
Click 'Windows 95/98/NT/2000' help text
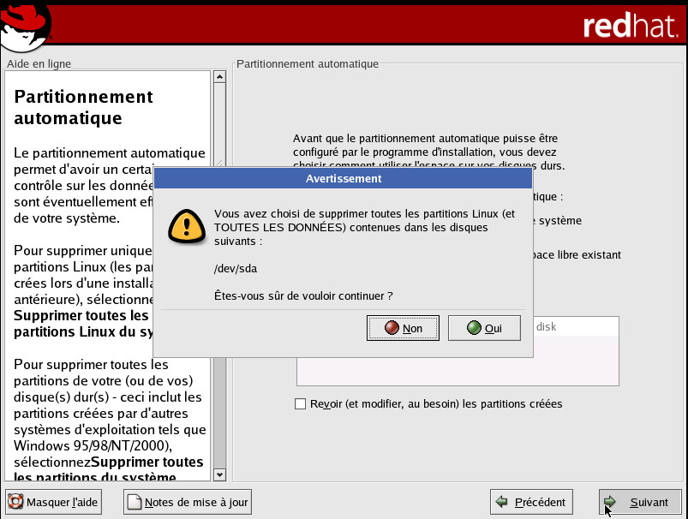92,445
